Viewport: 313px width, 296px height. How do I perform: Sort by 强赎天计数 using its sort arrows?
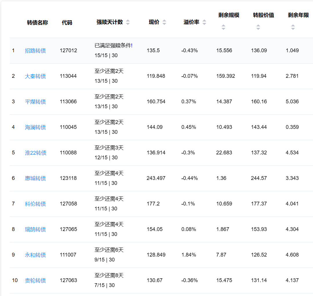[x=128, y=22]
